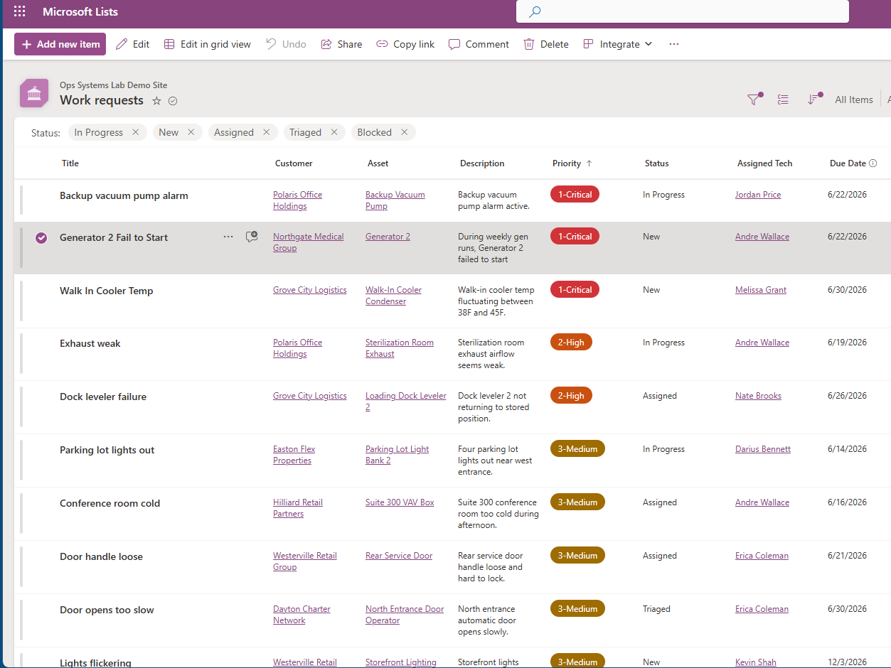Open Darius Bennett tech link
This screenshot has width=891, height=668.
coord(763,449)
